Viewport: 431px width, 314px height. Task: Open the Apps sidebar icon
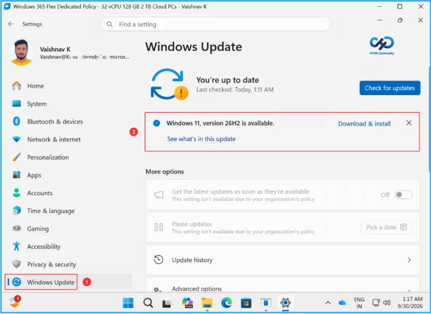[x=16, y=175]
